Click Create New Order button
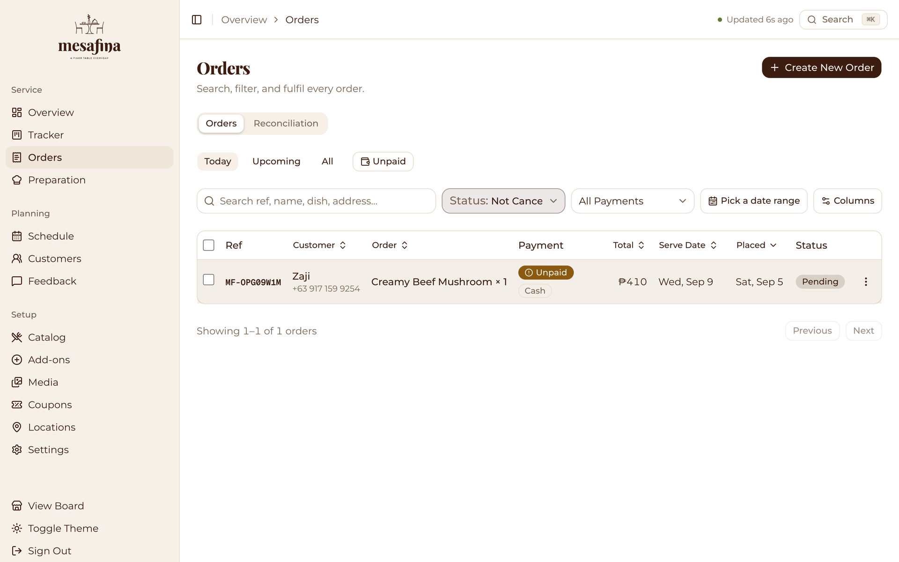This screenshot has height=562, width=899. 821,67
